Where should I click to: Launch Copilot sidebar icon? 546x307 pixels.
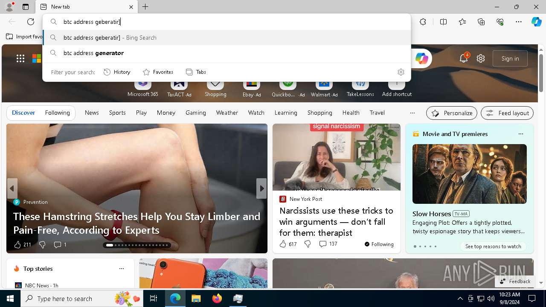coord(536,22)
